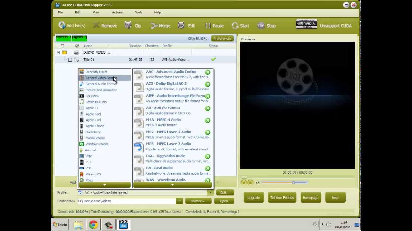Pause conversion using the Pause toolbar button
The width and height of the screenshot is (412, 231).
point(214,26)
